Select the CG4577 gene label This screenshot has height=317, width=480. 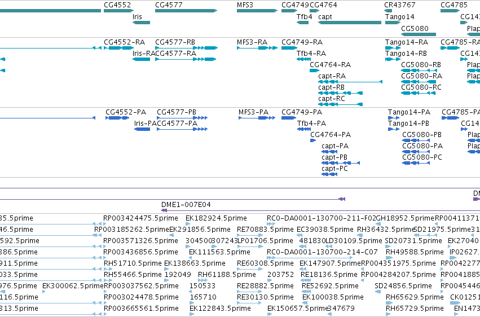click(x=169, y=5)
